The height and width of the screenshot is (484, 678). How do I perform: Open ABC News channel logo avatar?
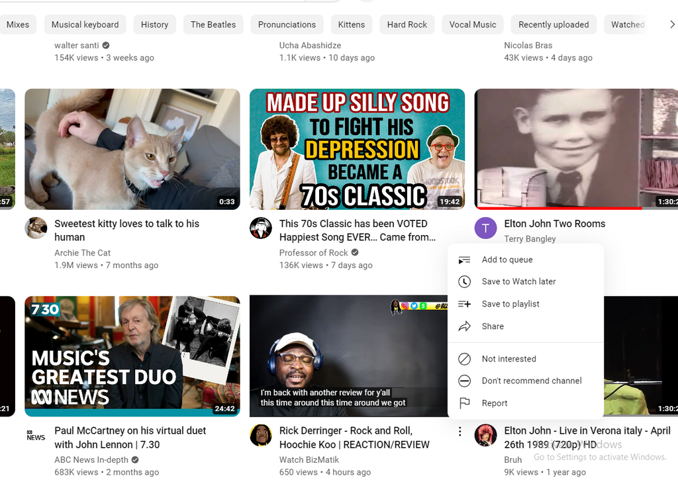tap(36, 435)
